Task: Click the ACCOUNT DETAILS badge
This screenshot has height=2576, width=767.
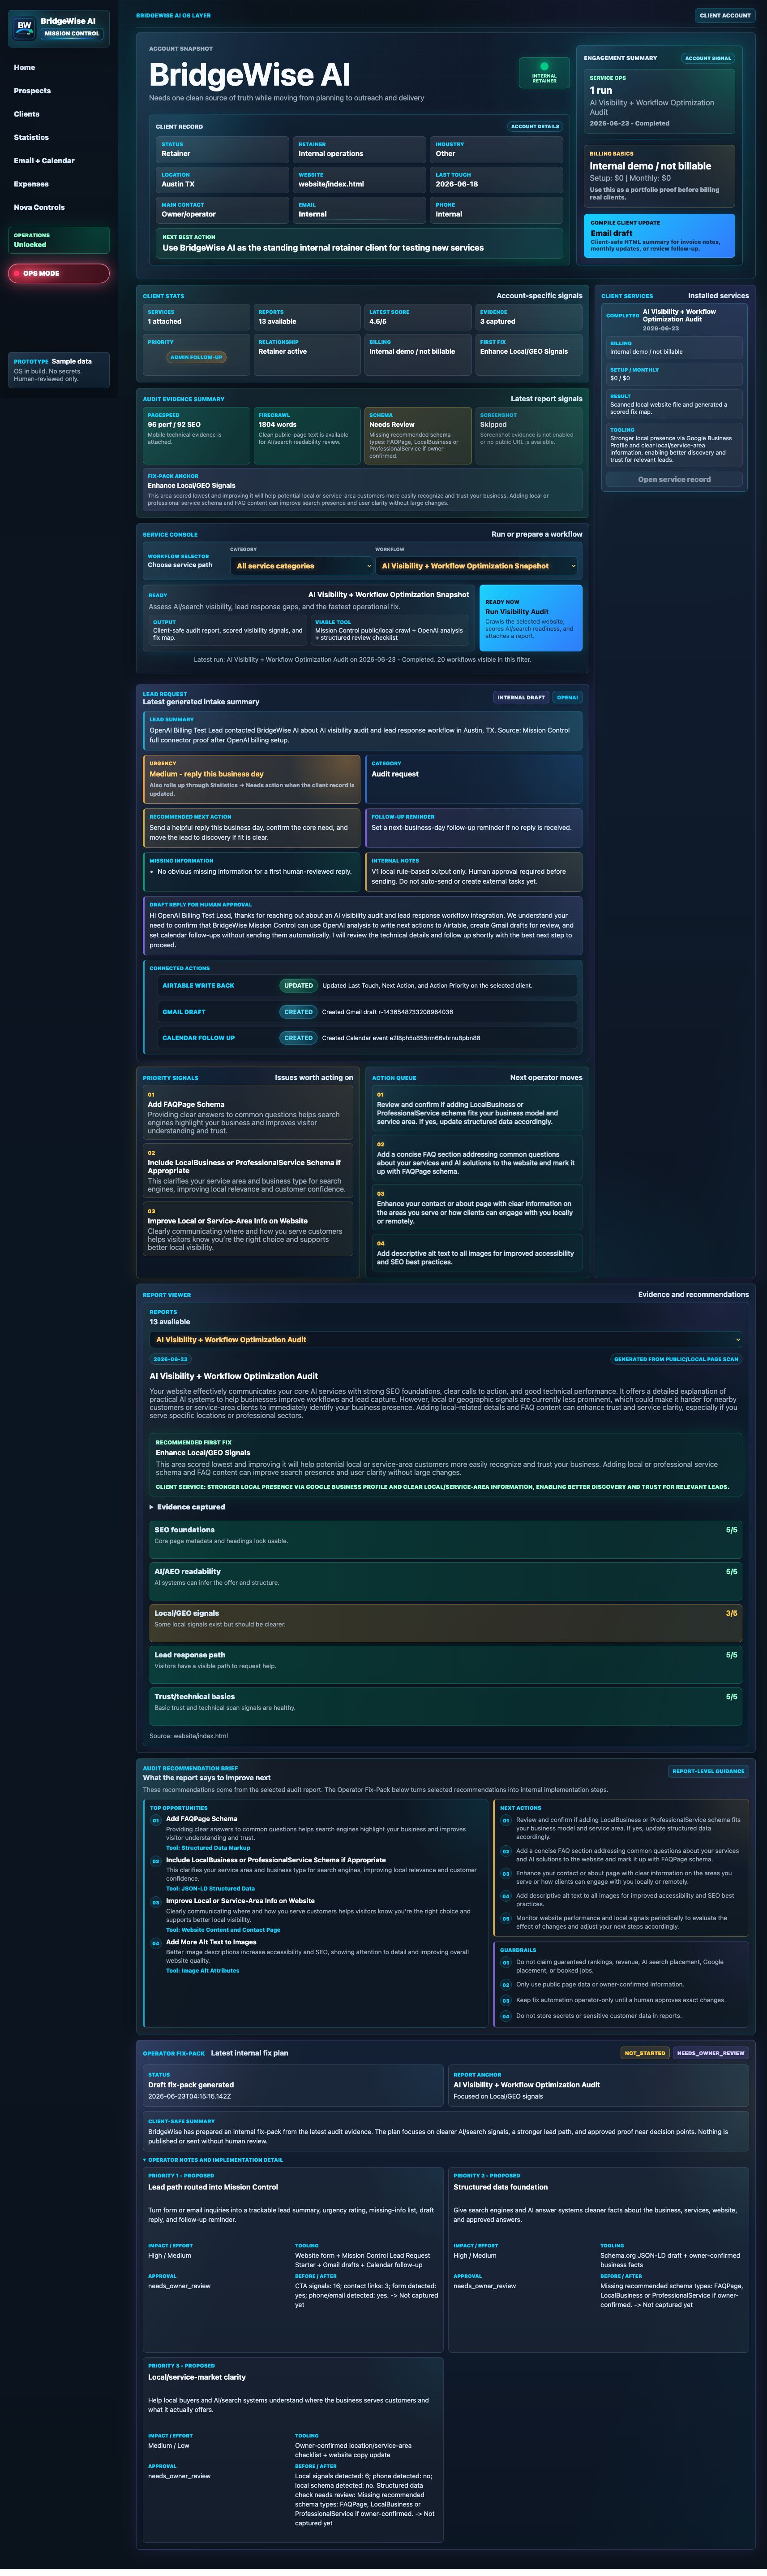Action: pyautogui.click(x=536, y=126)
